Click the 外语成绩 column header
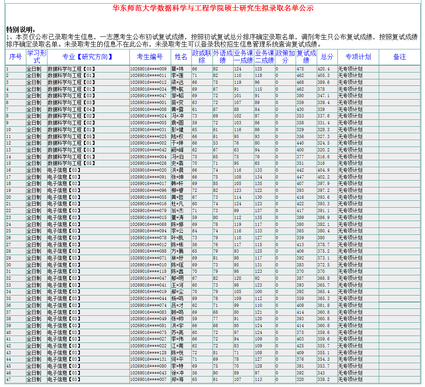Image resolution: width=425 pixels, height=387 pixels. tap(223, 57)
